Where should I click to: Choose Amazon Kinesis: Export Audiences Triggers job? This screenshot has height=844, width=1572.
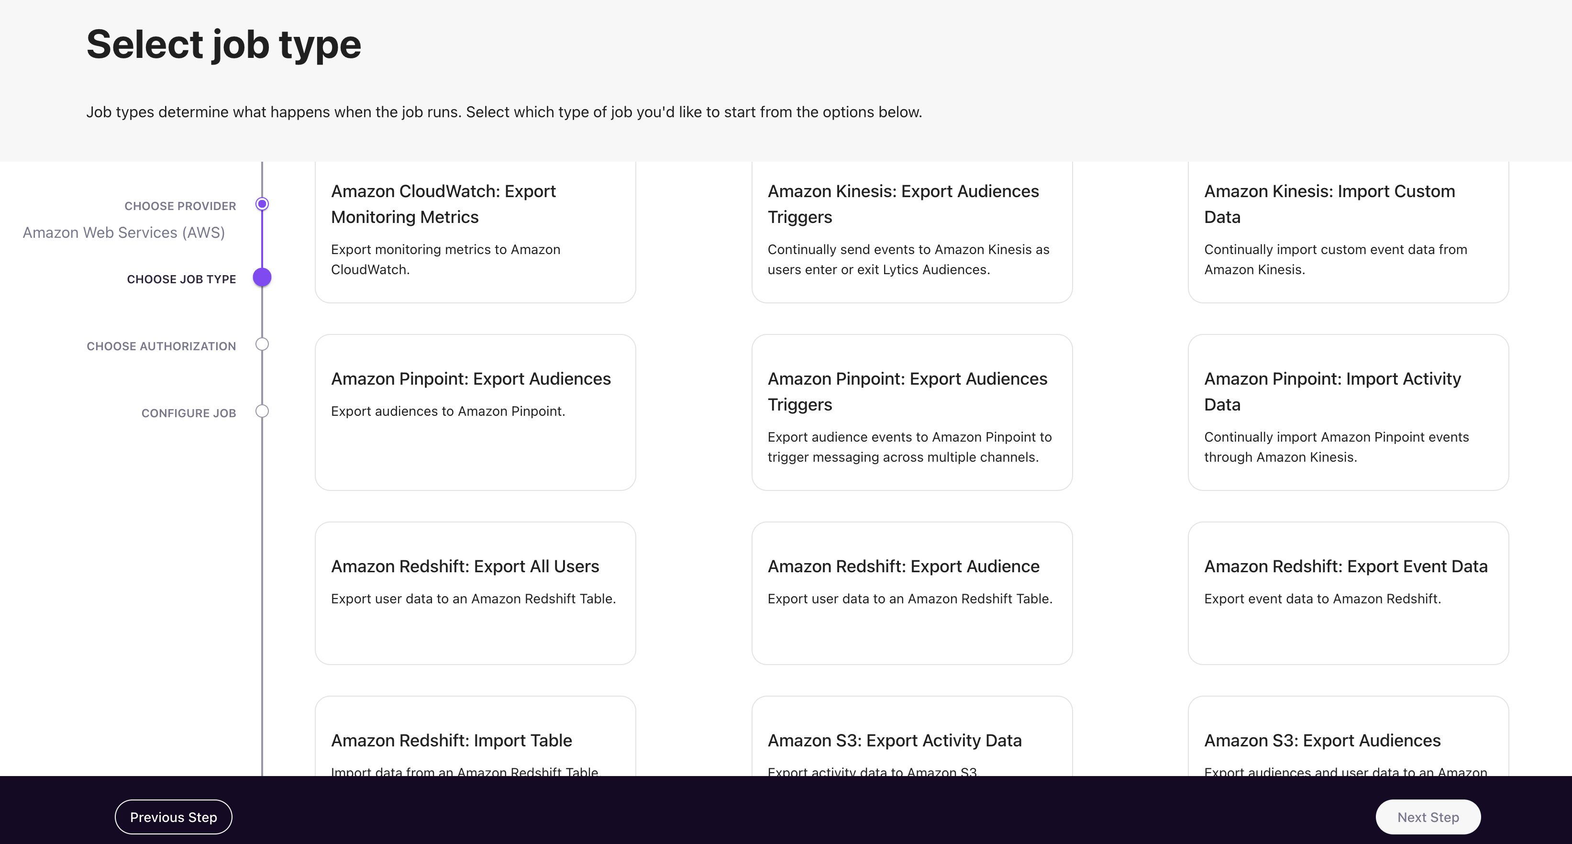pos(912,232)
